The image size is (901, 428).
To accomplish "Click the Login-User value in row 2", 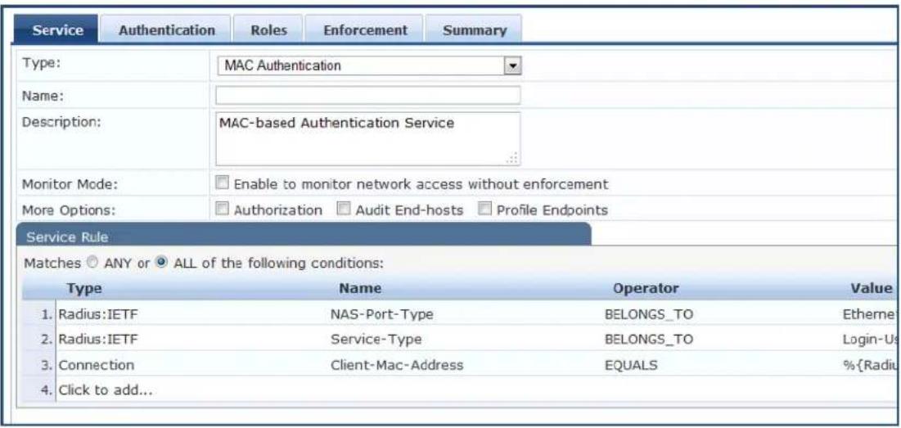I will click(x=869, y=340).
